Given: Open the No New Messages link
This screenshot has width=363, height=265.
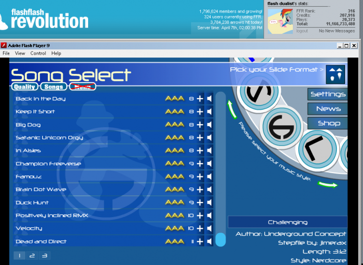Looking at the screenshot, I should click(337, 31).
